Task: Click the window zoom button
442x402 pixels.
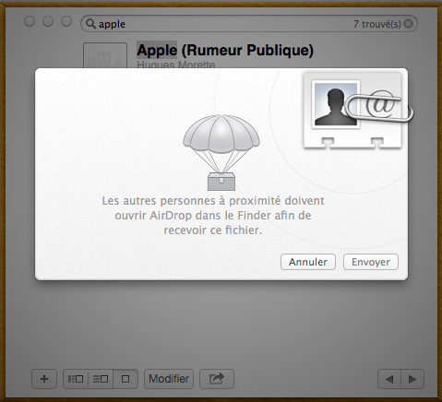Action: (x=66, y=21)
